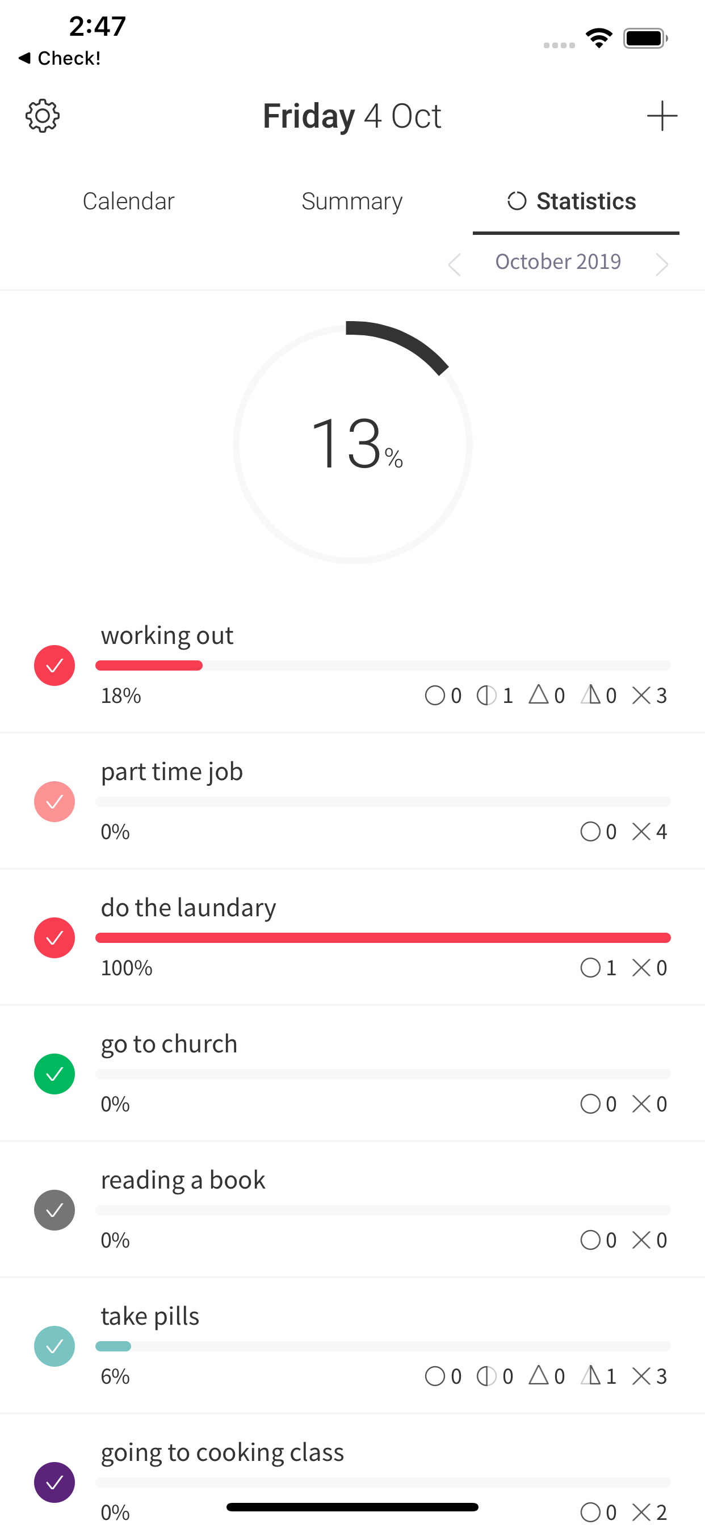
Task: Tap the do the laundary progress bar
Action: [383, 938]
